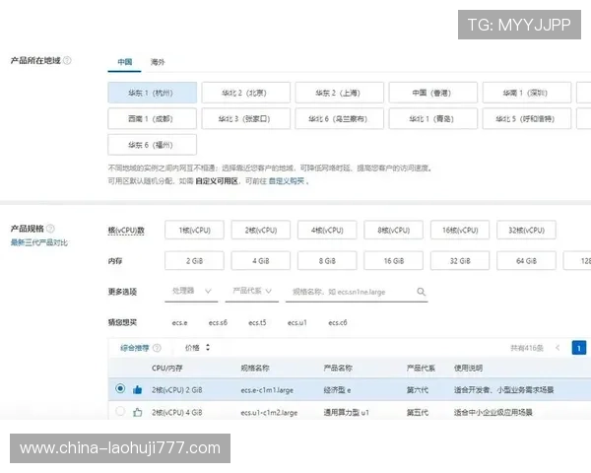Click 共有416条 result count text
This screenshot has height=473, width=591.
[x=527, y=348]
